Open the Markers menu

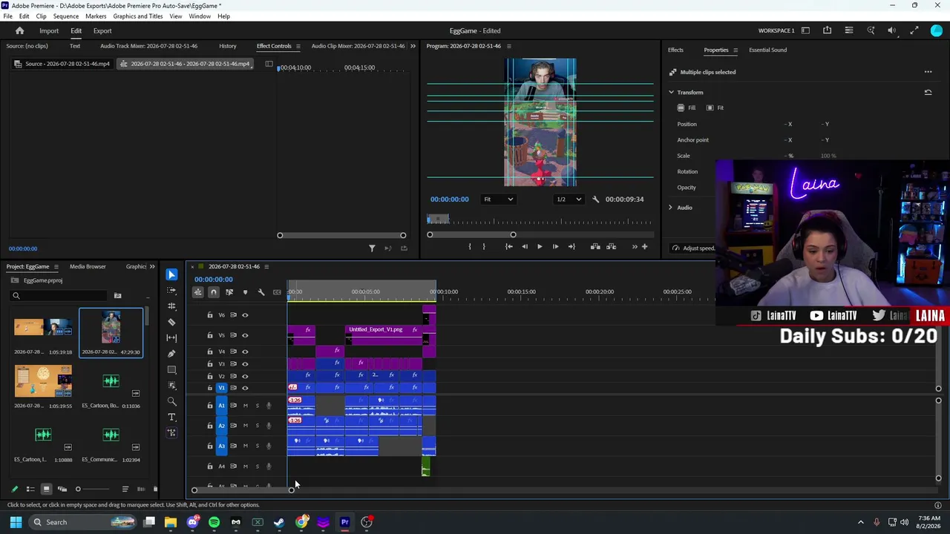pyautogui.click(x=96, y=16)
